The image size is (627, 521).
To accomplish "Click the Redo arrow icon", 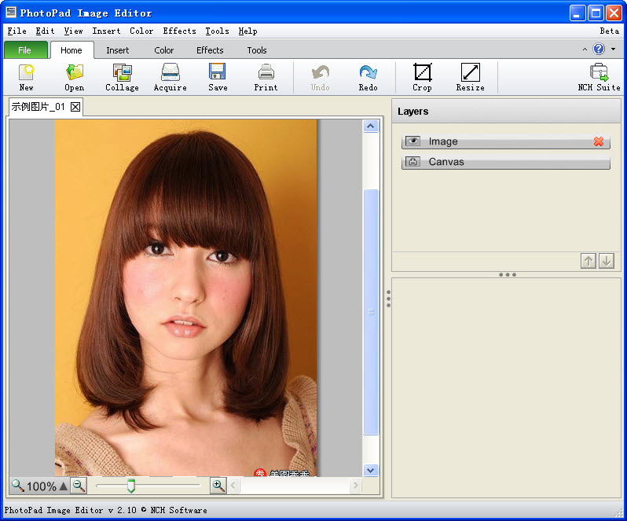I will pyautogui.click(x=368, y=73).
